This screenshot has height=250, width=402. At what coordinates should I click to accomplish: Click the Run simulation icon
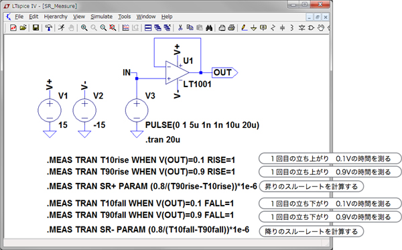pos(61,27)
